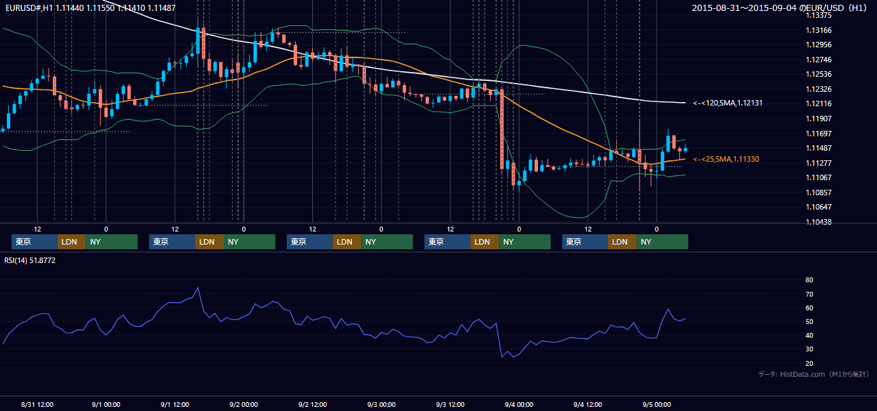Click price axis label 1.12536
The height and width of the screenshot is (411, 877).
point(819,74)
